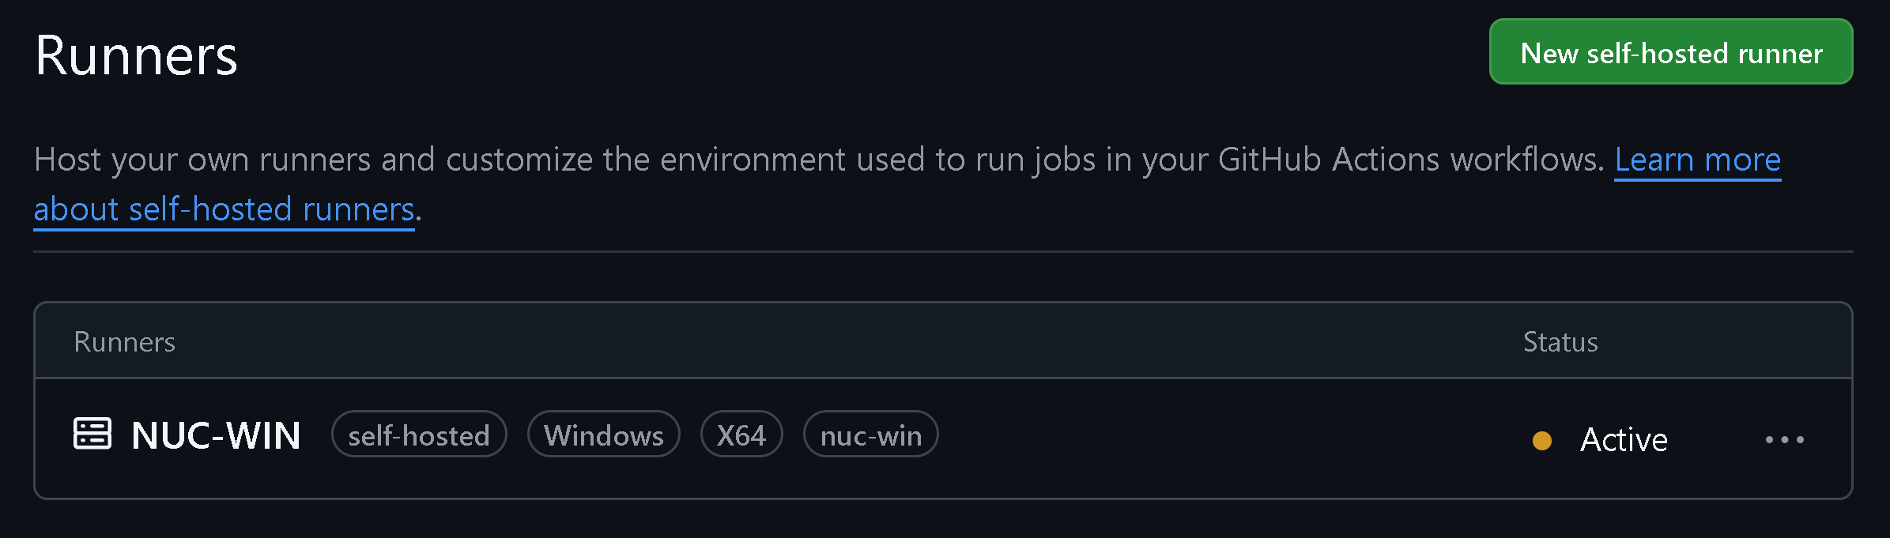Image resolution: width=1890 pixels, height=538 pixels.
Task: Select the self-hosted label badge
Action: pos(419,435)
